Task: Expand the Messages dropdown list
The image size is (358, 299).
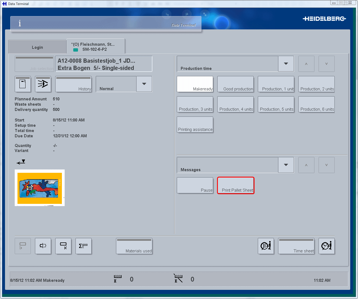Action: (x=286, y=165)
